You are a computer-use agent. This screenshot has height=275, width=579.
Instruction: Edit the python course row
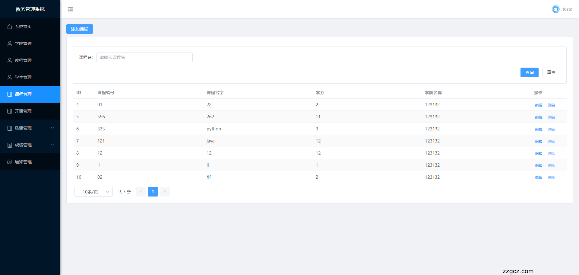538,129
